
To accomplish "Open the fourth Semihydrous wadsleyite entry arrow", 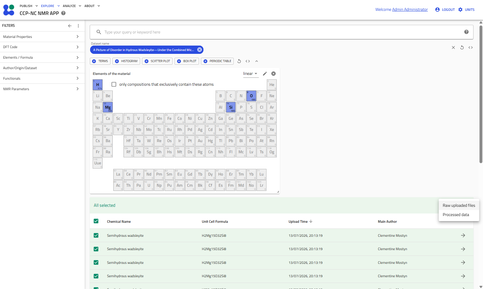I will coord(463,276).
